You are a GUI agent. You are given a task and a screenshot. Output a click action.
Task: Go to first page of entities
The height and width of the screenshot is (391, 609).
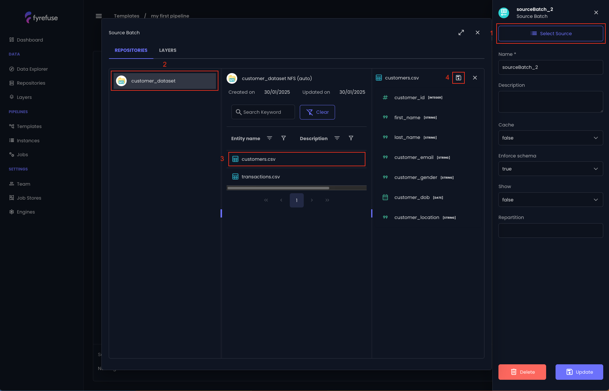[x=266, y=200]
